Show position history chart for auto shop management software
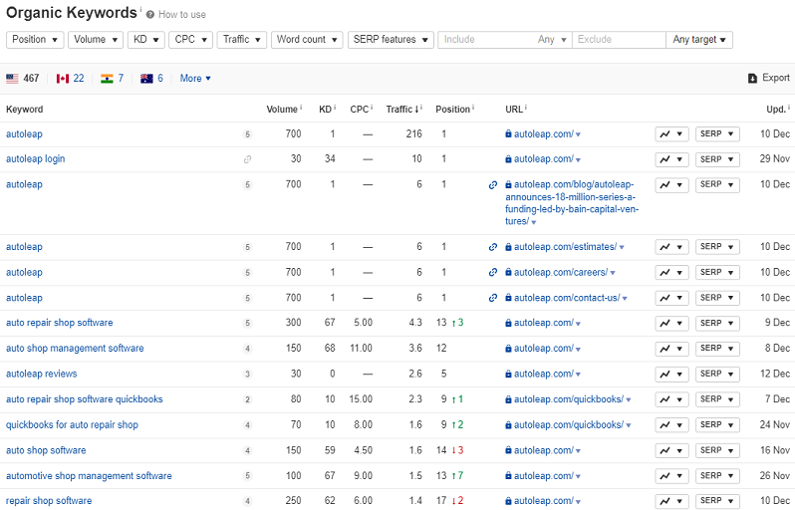The height and width of the screenshot is (510, 795). click(x=671, y=349)
